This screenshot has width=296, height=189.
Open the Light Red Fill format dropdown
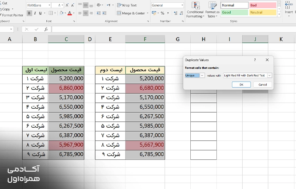coord(269,76)
